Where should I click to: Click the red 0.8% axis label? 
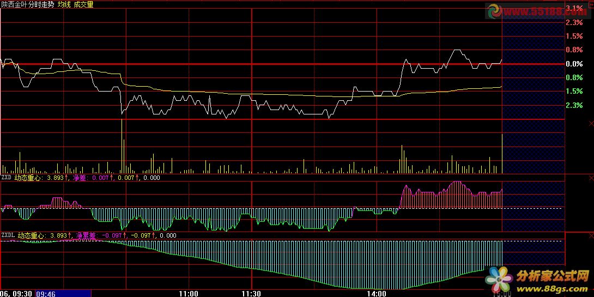point(573,50)
